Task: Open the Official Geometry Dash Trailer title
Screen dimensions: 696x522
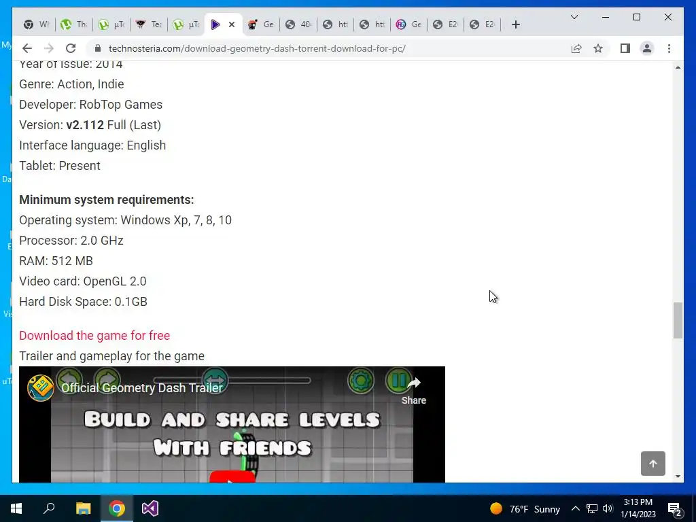Action: [x=141, y=388]
